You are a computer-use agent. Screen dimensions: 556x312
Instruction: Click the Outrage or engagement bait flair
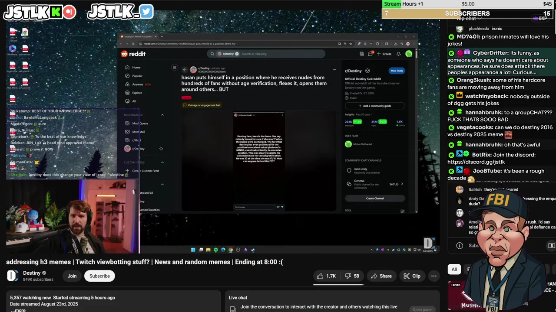(202, 105)
